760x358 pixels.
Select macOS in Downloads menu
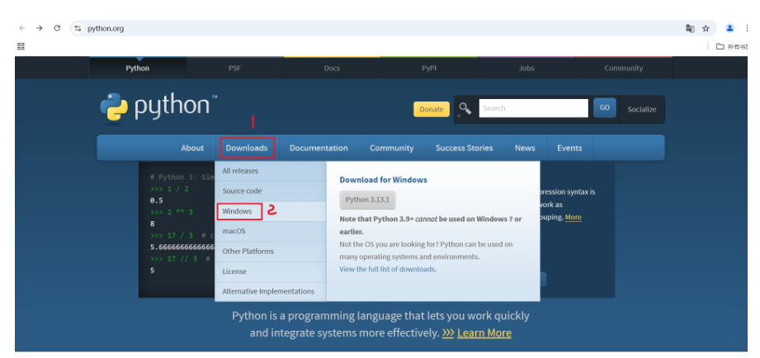point(271,232)
